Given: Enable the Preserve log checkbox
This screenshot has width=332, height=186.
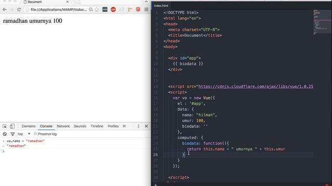Looking at the screenshot, I should (35, 133).
